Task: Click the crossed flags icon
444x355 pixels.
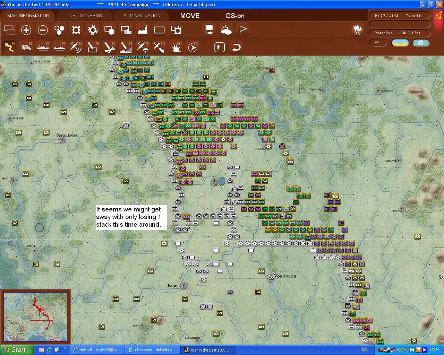Action: (x=357, y=30)
